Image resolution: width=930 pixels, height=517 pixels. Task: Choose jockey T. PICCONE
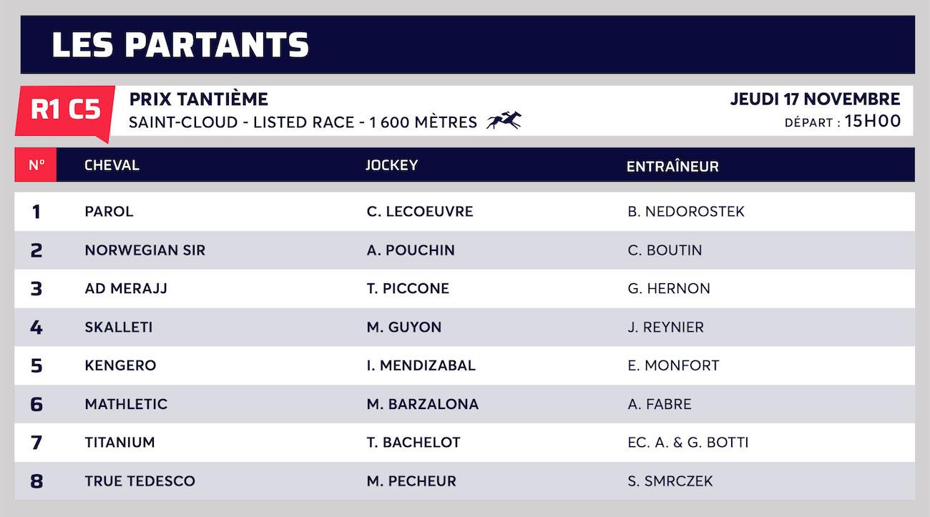[408, 289]
